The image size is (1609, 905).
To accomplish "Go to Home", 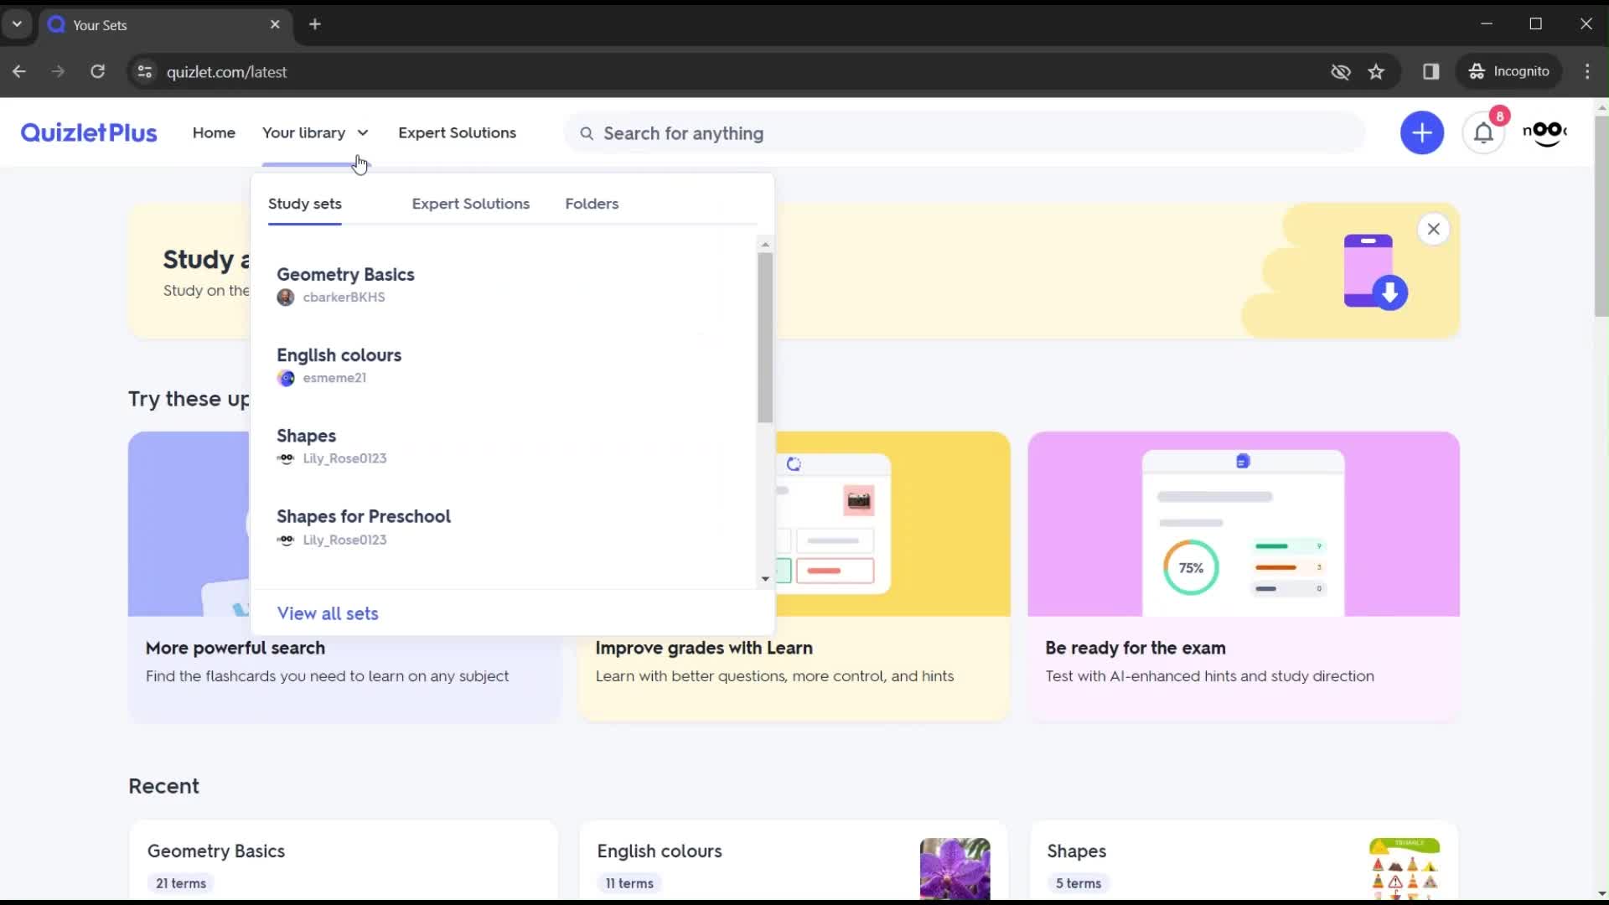I will click(x=214, y=132).
